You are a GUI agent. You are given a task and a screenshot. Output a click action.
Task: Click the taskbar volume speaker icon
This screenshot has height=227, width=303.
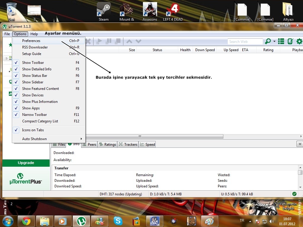coord(271,221)
